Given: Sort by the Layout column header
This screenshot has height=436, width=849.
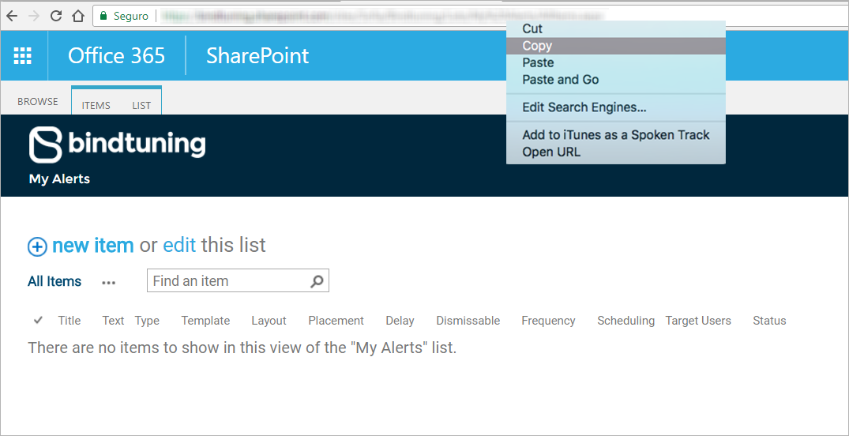Looking at the screenshot, I should coord(269,321).
